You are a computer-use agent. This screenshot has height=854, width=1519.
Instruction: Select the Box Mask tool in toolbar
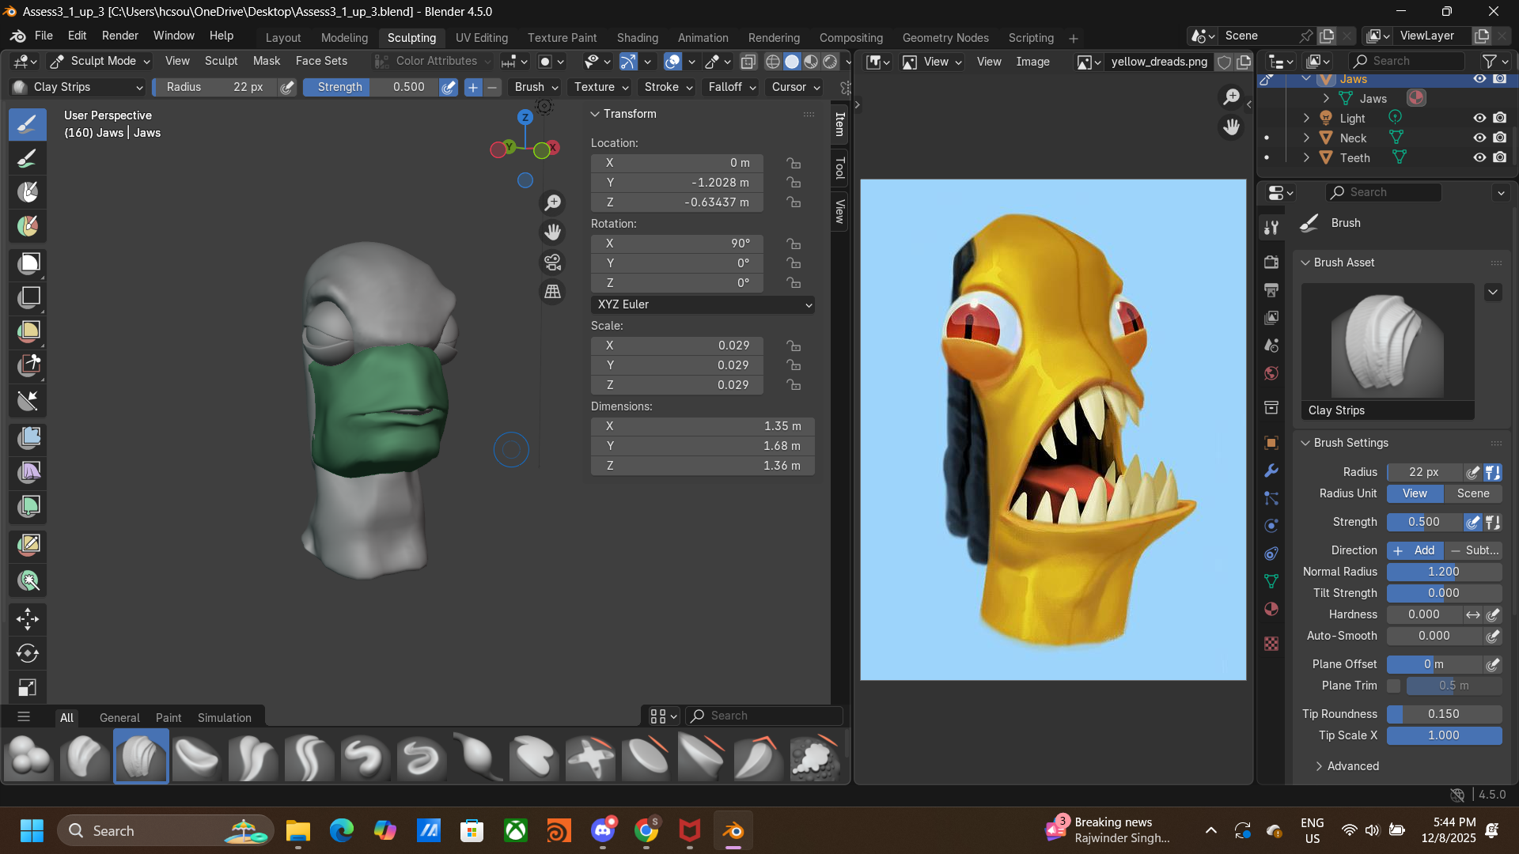tap(28, 263)
